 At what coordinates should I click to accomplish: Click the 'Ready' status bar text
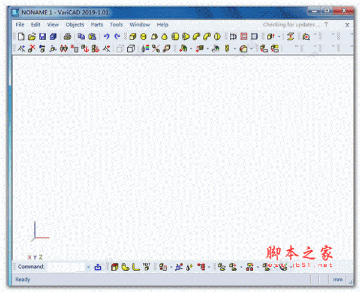pos(23,279)
